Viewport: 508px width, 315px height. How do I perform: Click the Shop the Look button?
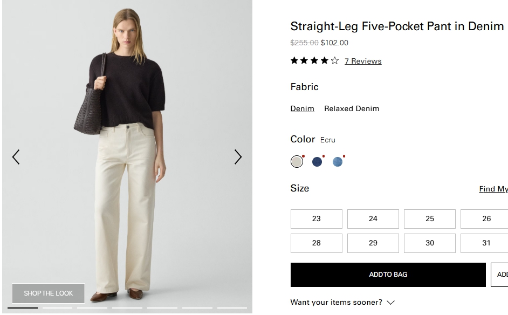(49, 293)
